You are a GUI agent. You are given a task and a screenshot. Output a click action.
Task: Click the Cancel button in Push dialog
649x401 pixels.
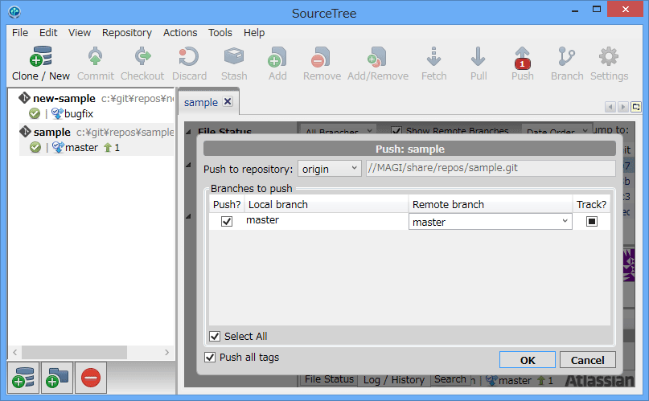point(587,360)
